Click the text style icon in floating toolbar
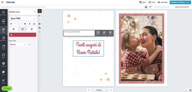 click(x=104, y=33)
